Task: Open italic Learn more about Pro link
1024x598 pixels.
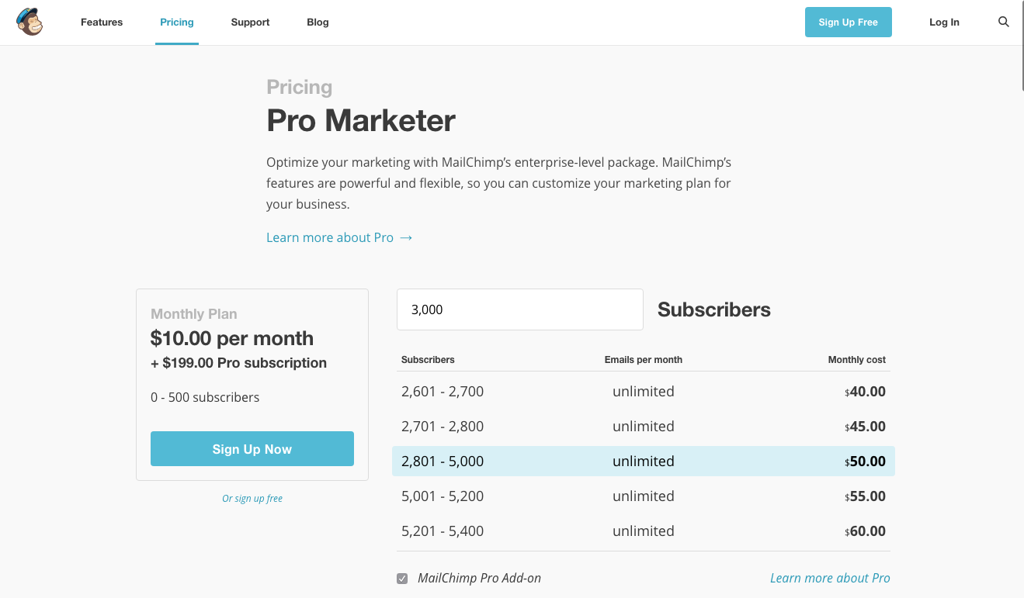Action: pos(830,578)
